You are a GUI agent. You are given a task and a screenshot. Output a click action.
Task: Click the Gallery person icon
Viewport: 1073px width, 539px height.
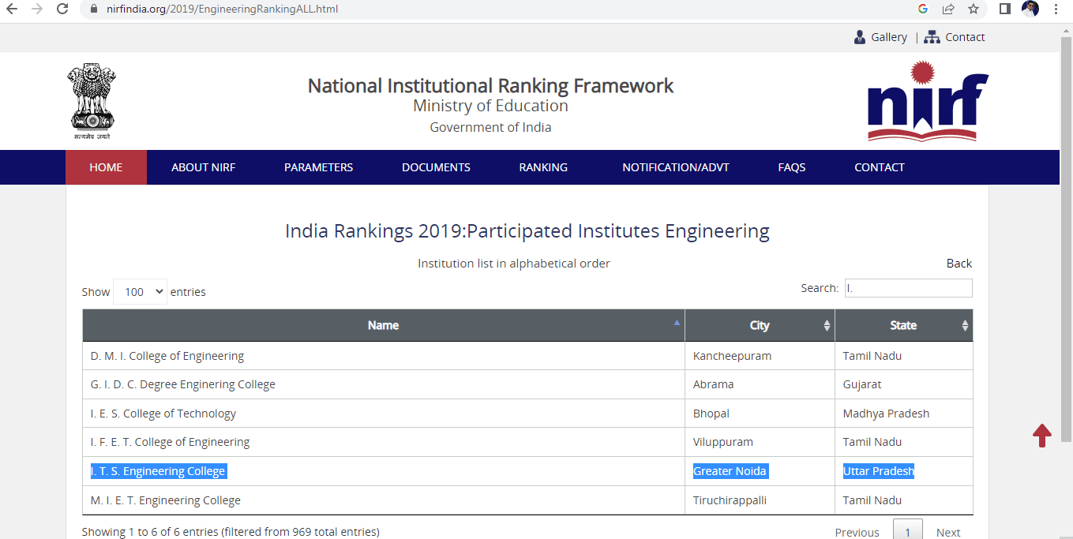[860, 37]
